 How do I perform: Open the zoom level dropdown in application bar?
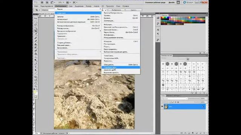coord(61,3)
